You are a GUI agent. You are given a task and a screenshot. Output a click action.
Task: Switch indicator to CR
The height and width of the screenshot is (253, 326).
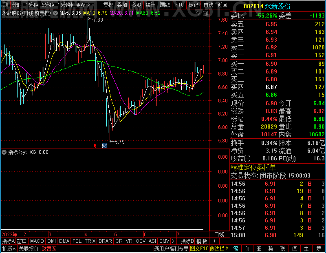pyautogui.click(x=119, y=241)
